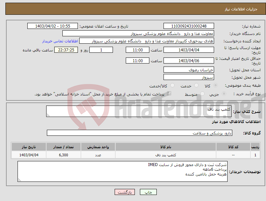Screen dimensions: 266x201
Task: Click the remaining time 22:37:25 field
Action: [x=66, y=50]
